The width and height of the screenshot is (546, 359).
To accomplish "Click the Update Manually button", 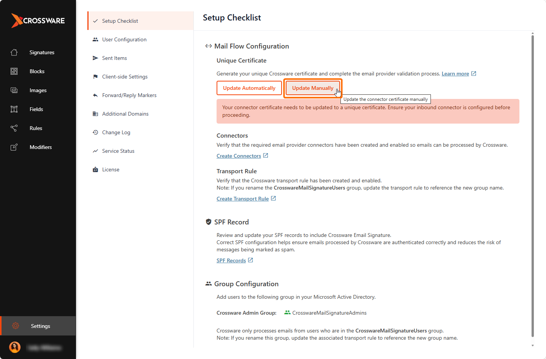I will pyautogui.click(x=313, y=88).
